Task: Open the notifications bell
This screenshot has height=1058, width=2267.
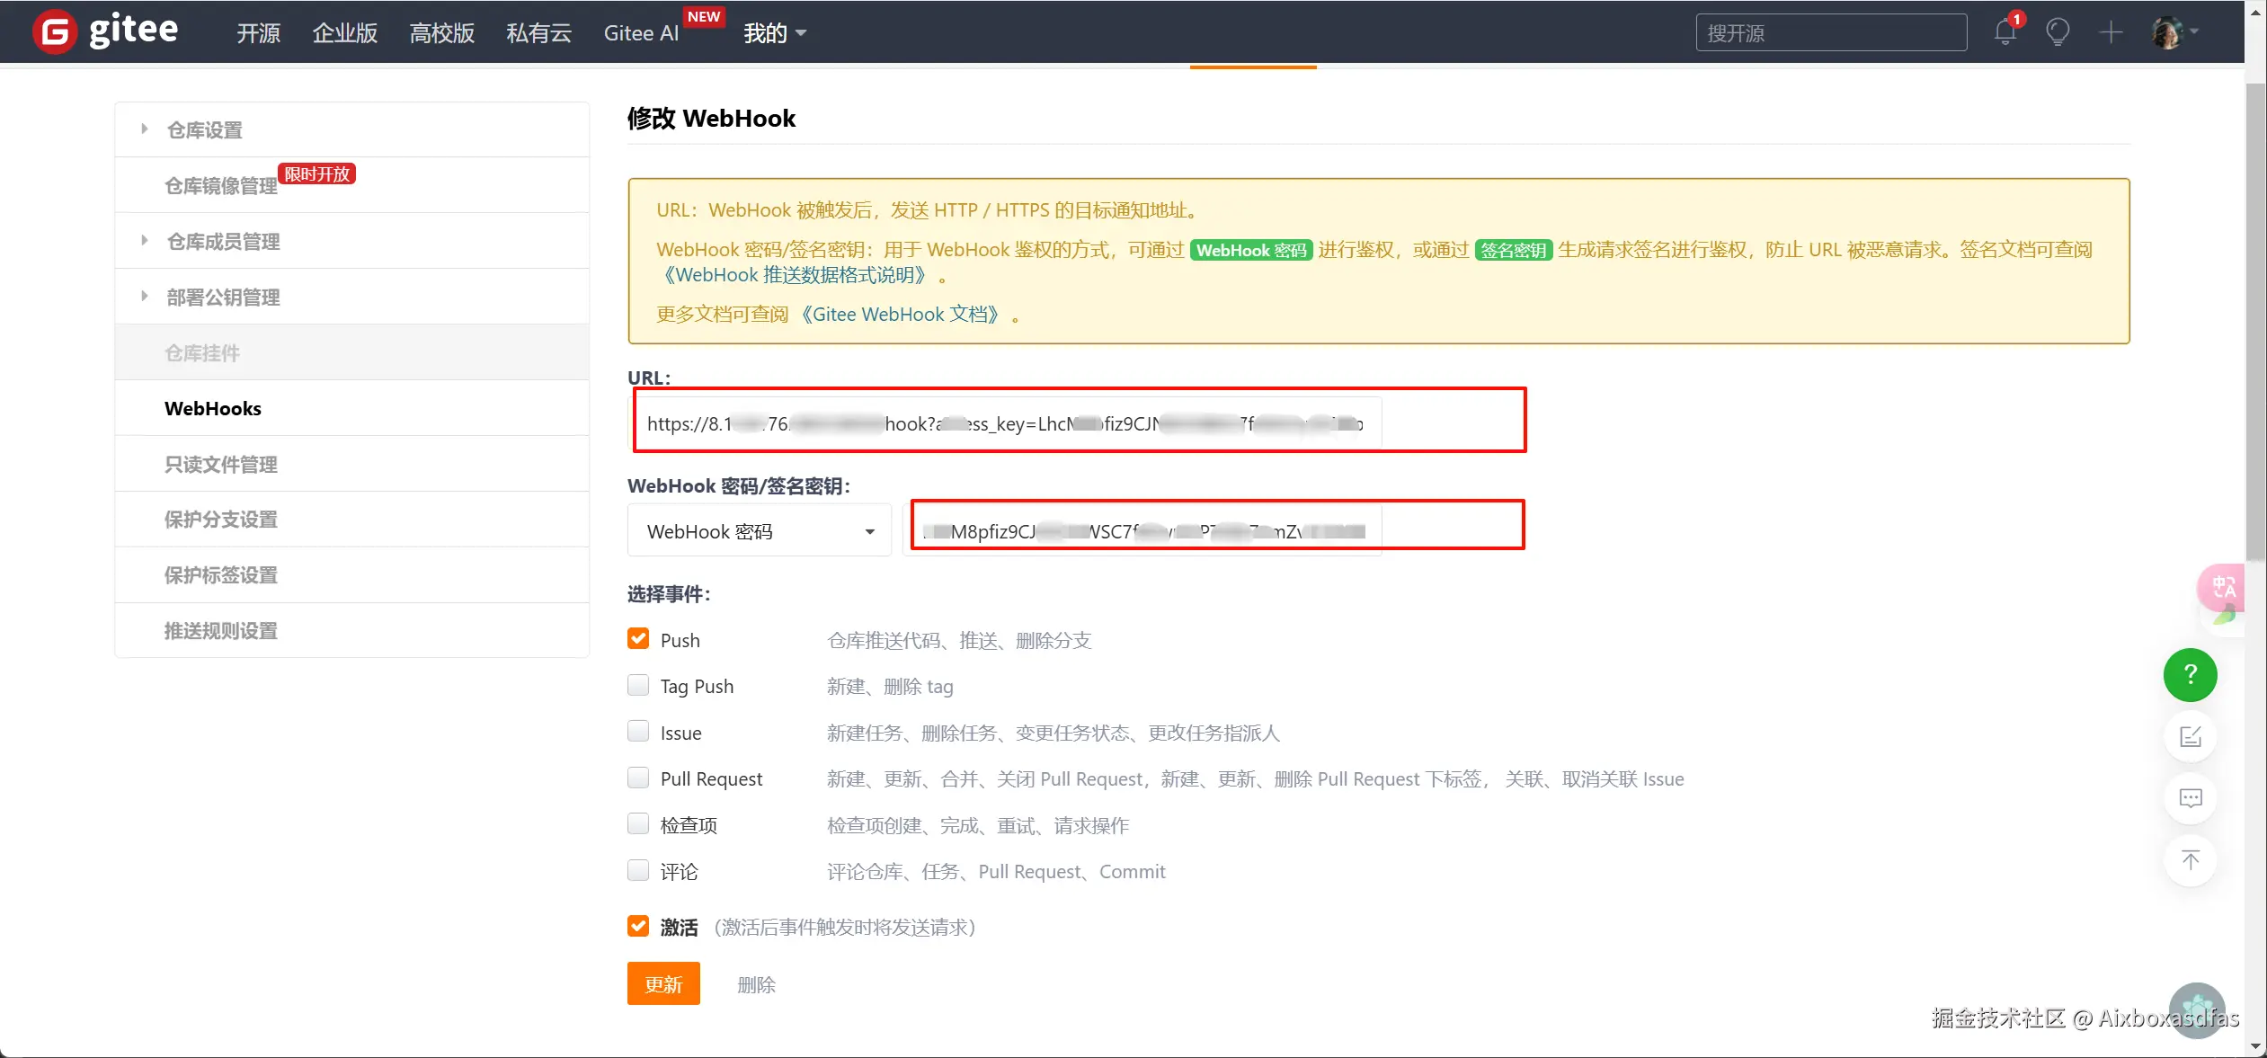Action: click(x=2005, y=32)
